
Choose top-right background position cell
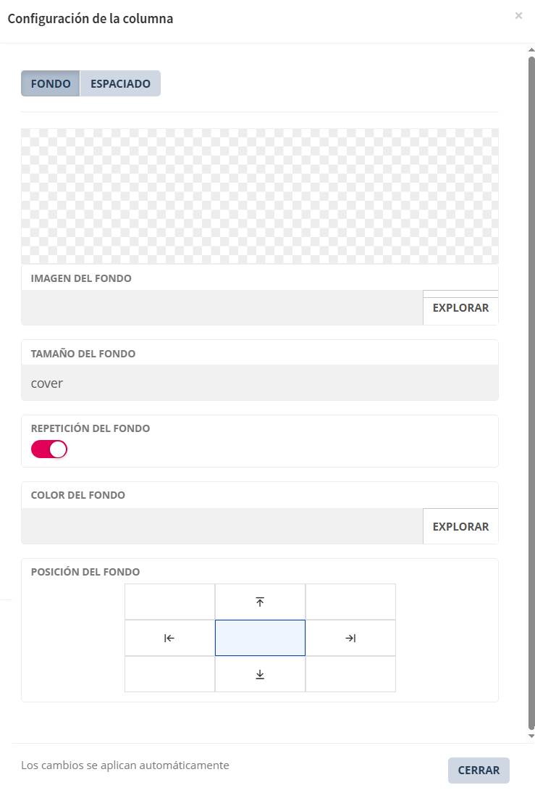pos(350,602)
